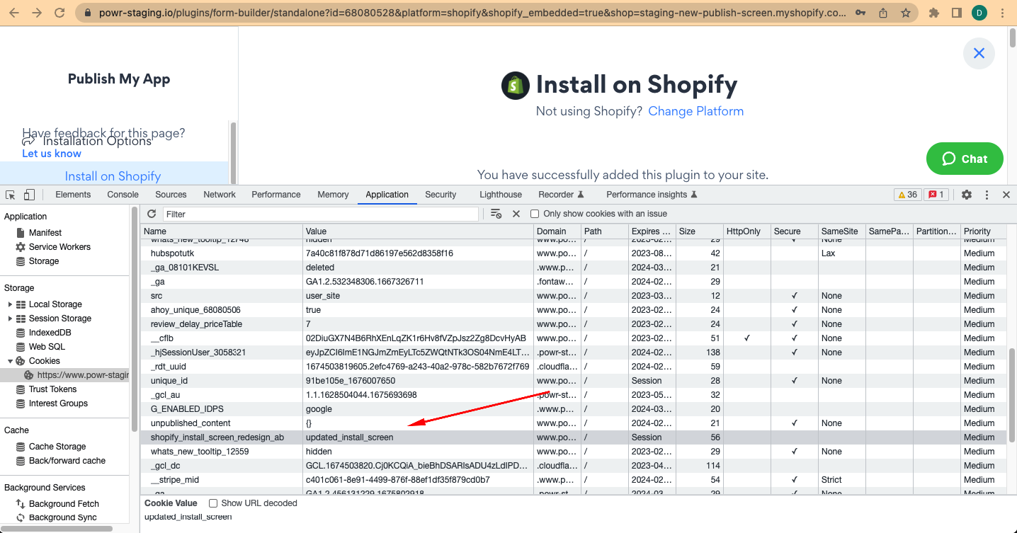This screenshot has width=1017, height=533.
Task: Click the cookie Filter input field
Action: 320,214
